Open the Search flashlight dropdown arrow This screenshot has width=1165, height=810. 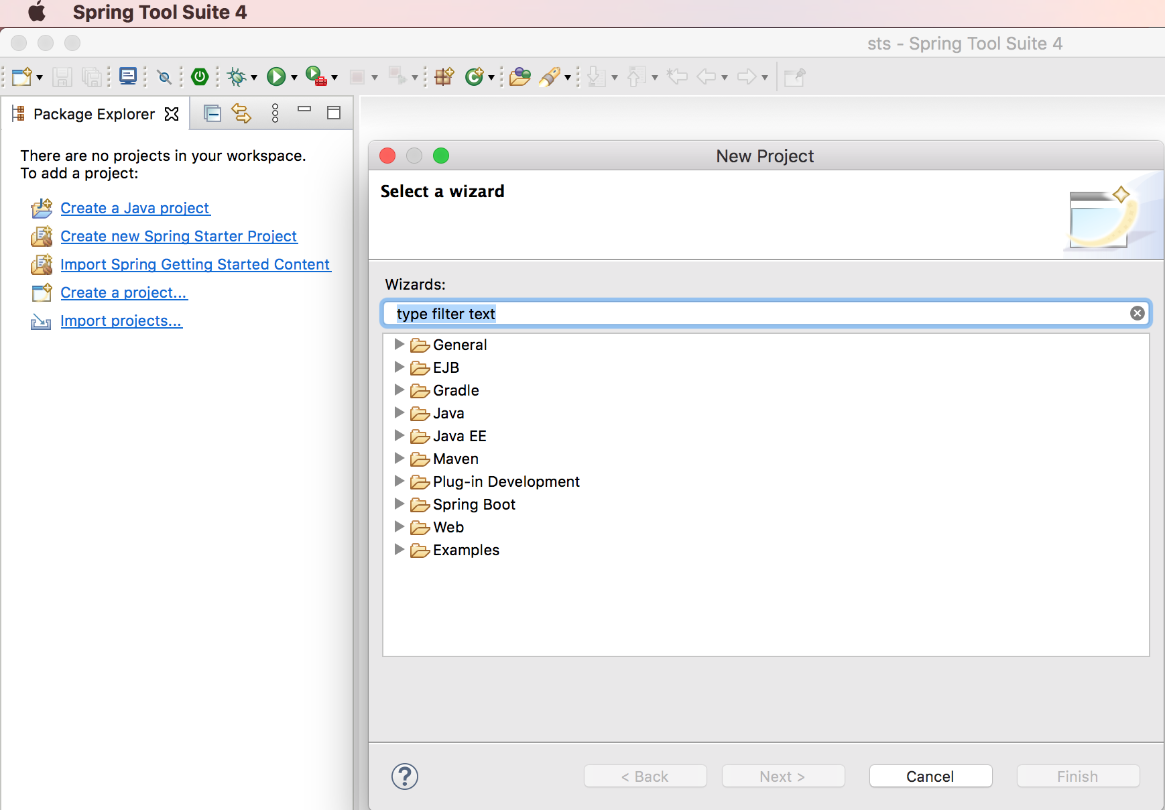tap(568, 78)
